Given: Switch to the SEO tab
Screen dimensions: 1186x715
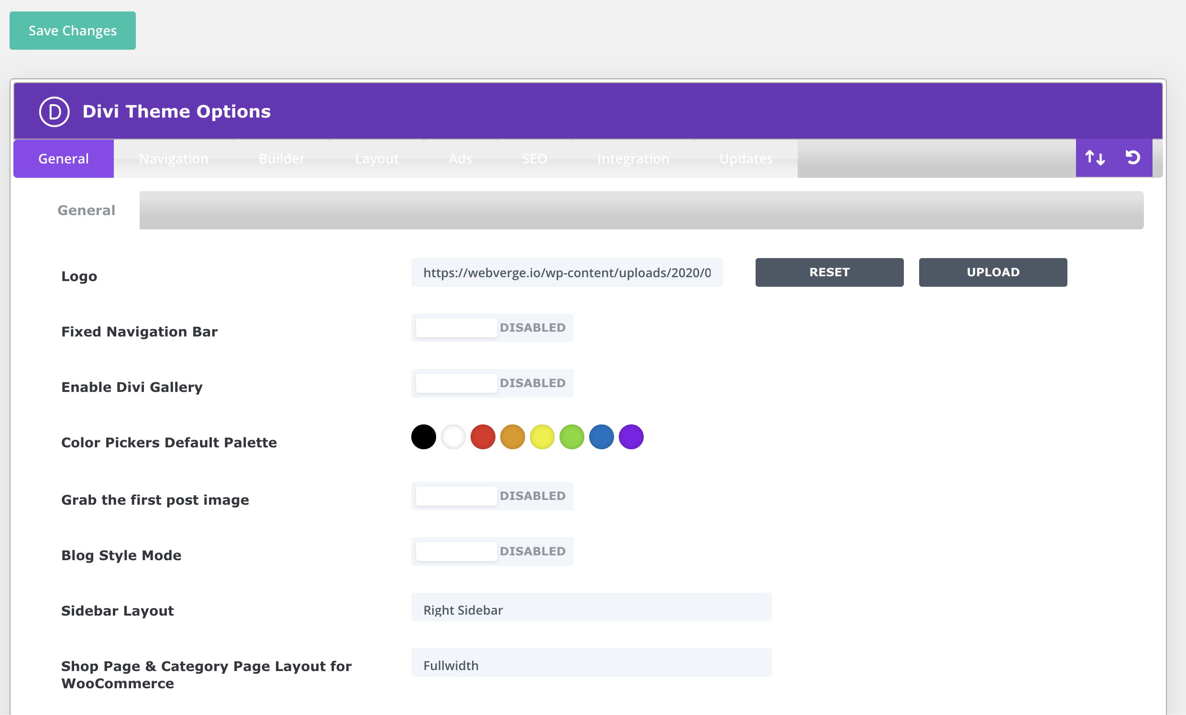Looking at the screenshot, I should pos(535,159).
